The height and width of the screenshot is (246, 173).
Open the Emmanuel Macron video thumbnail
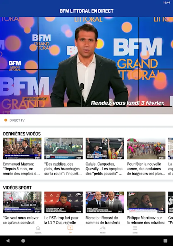point(22,148)
